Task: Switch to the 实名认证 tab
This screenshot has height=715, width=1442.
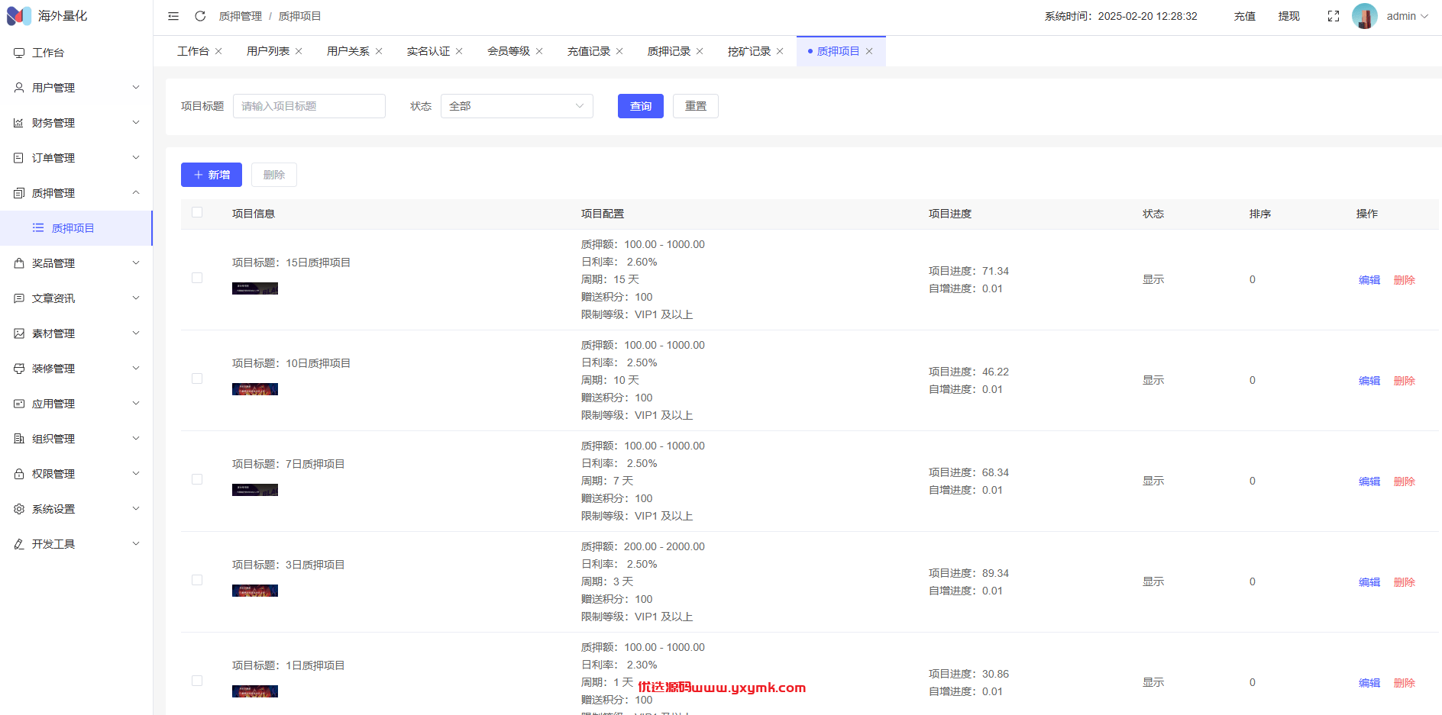Action: 428,51
